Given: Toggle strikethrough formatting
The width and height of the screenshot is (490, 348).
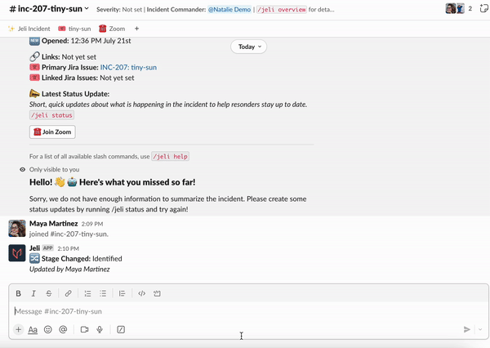Looking at the screenshot, I should click(49, 293).
